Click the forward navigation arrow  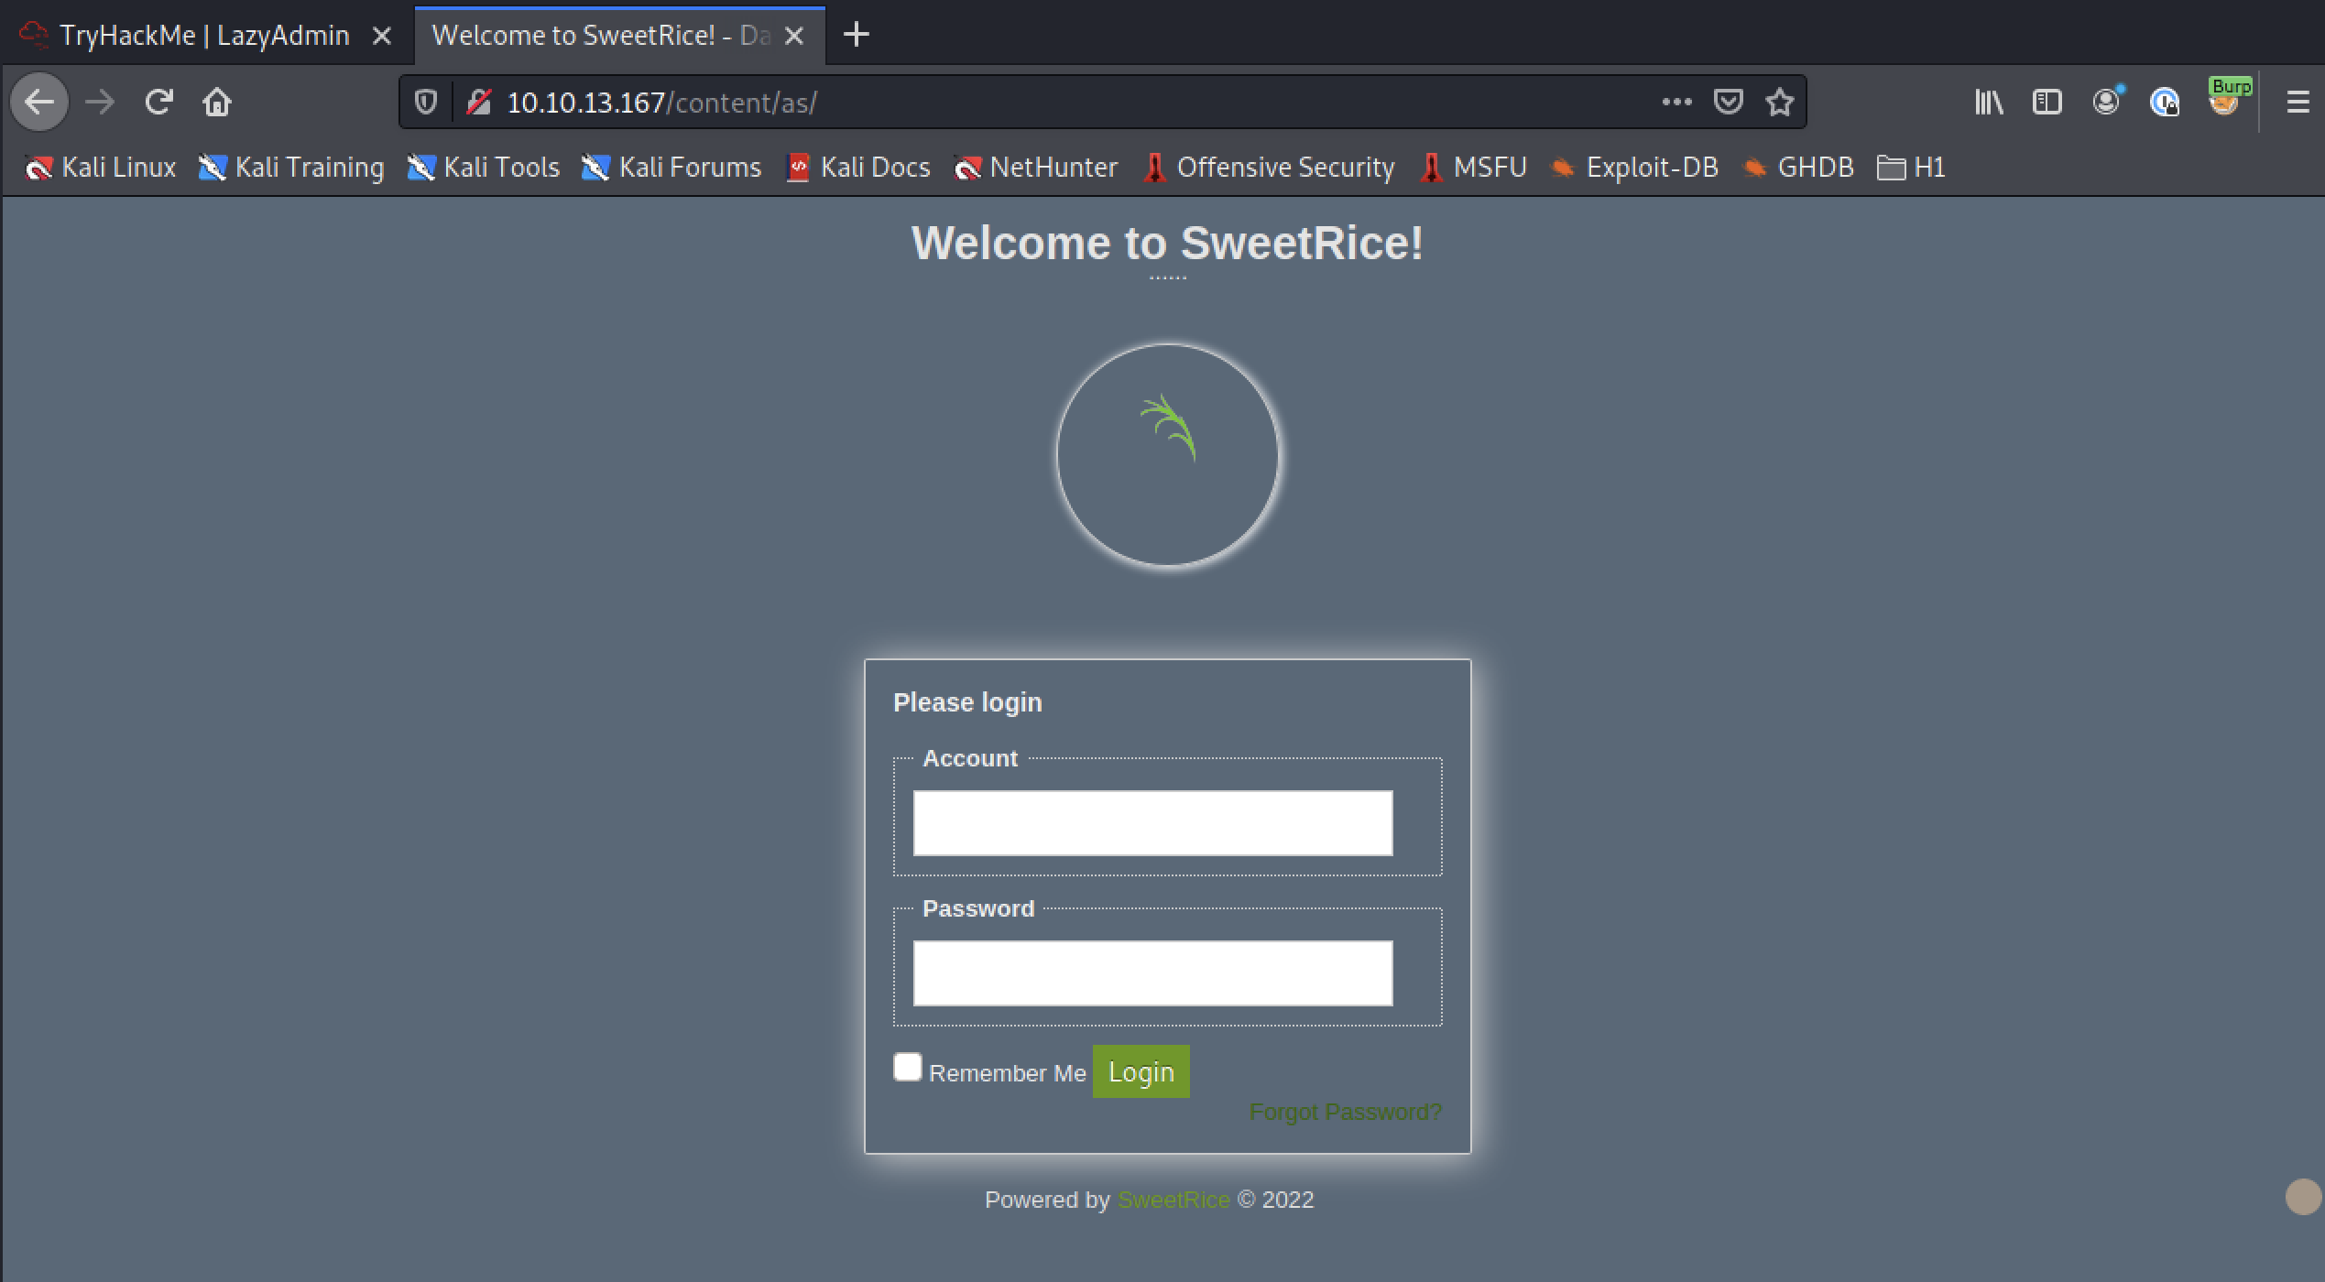[x=100, y=102]
